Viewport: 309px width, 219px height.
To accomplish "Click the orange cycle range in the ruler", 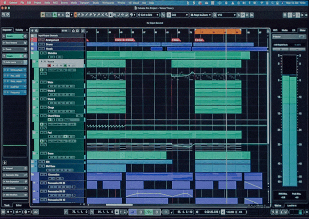I will tap(218, 31).
